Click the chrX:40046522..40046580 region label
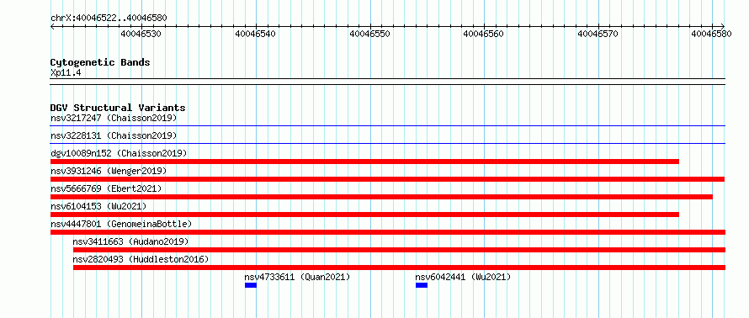 109,18
